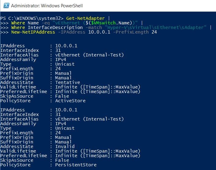Click the Hyper-V\sVirtual\sEthernet\sAdapter string

tap(156, 27)
